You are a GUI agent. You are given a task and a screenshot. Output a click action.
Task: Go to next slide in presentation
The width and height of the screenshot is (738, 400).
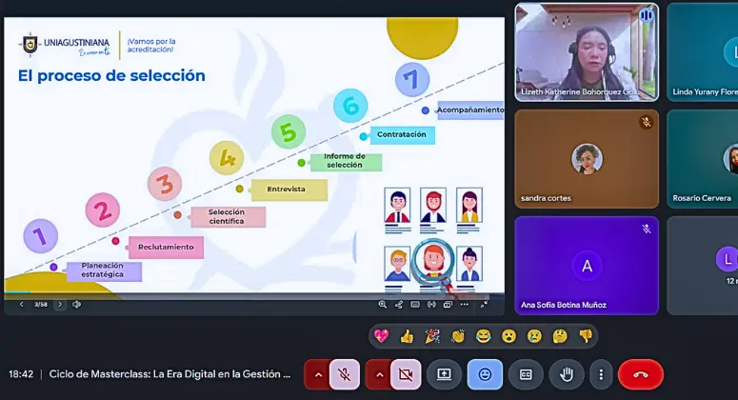coord(60,304)
